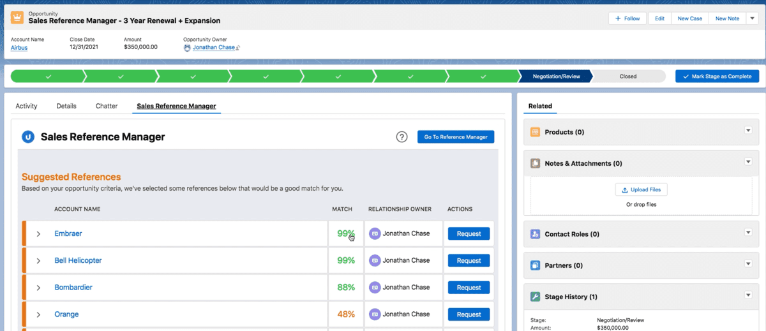
Task: Open the Contact Roles (0) related list
Action: 572,234
